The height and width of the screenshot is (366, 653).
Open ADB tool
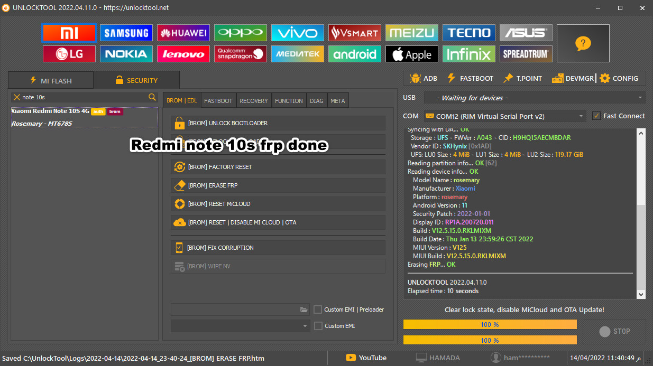[424, 78]
